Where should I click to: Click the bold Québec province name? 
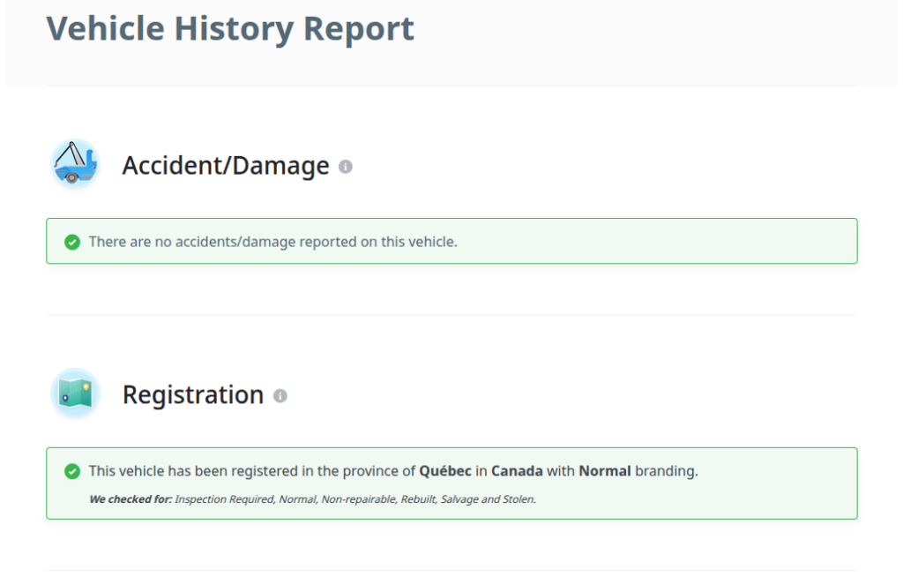[445, 471]
